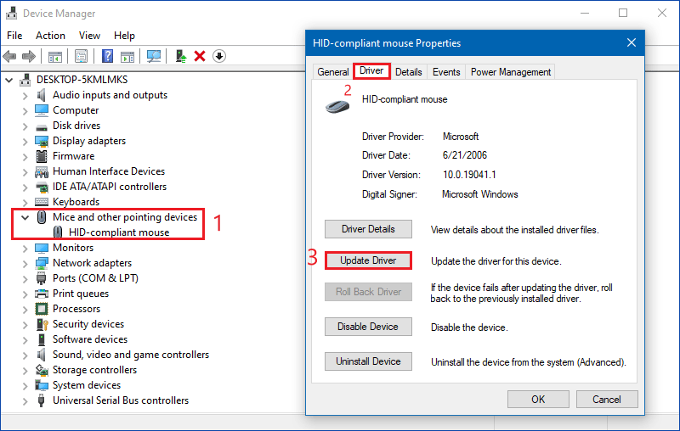The width and height of the screenshot is (680, 431).
Task: Collapse the DESKTOP-5KMLMKS root node
Action: pyautogui.click(x=9, y=80)
